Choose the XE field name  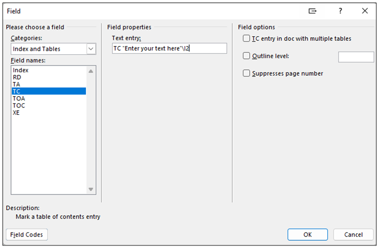point(49,113)
